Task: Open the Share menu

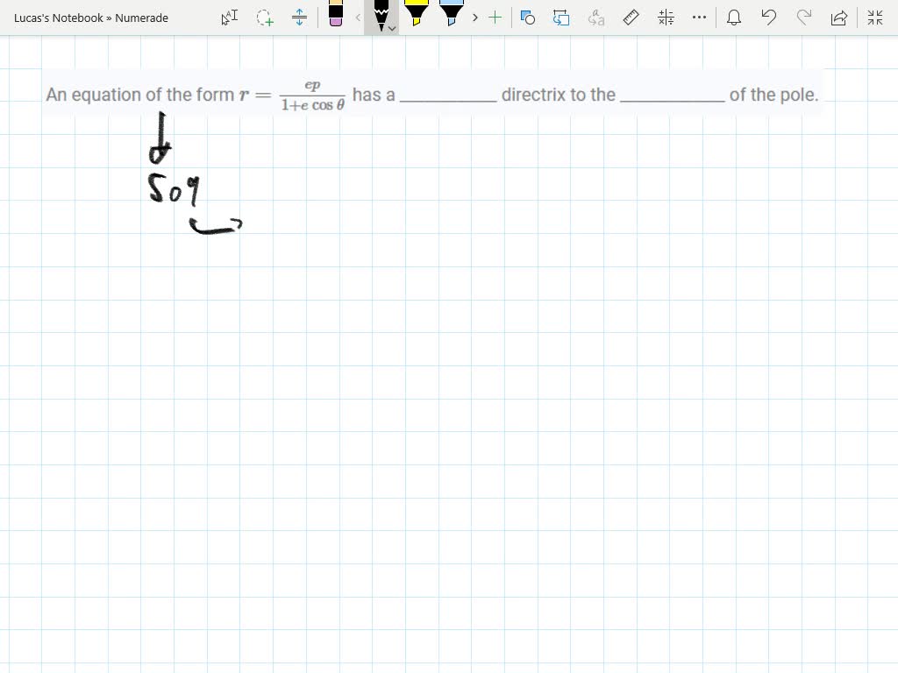Action: pyautogui.click(x=838, y=18)
